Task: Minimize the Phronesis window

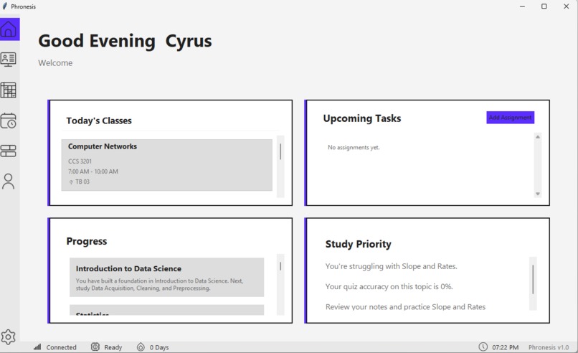Action: 522,6
